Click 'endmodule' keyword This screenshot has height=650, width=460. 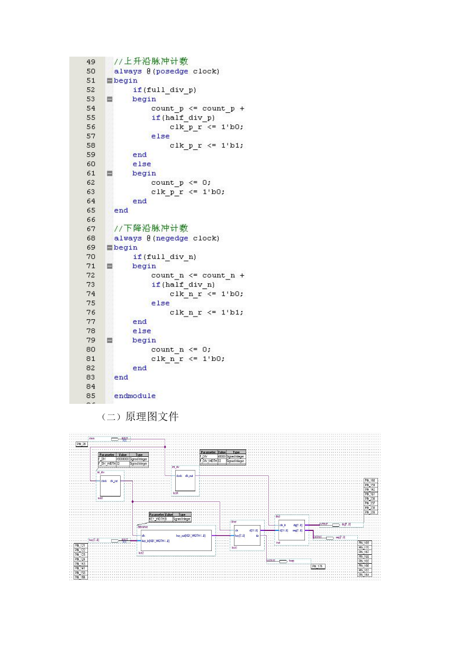tap(135, 396)
